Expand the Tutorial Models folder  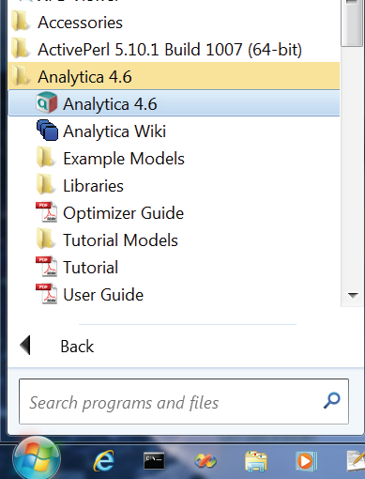pos(174,240)
